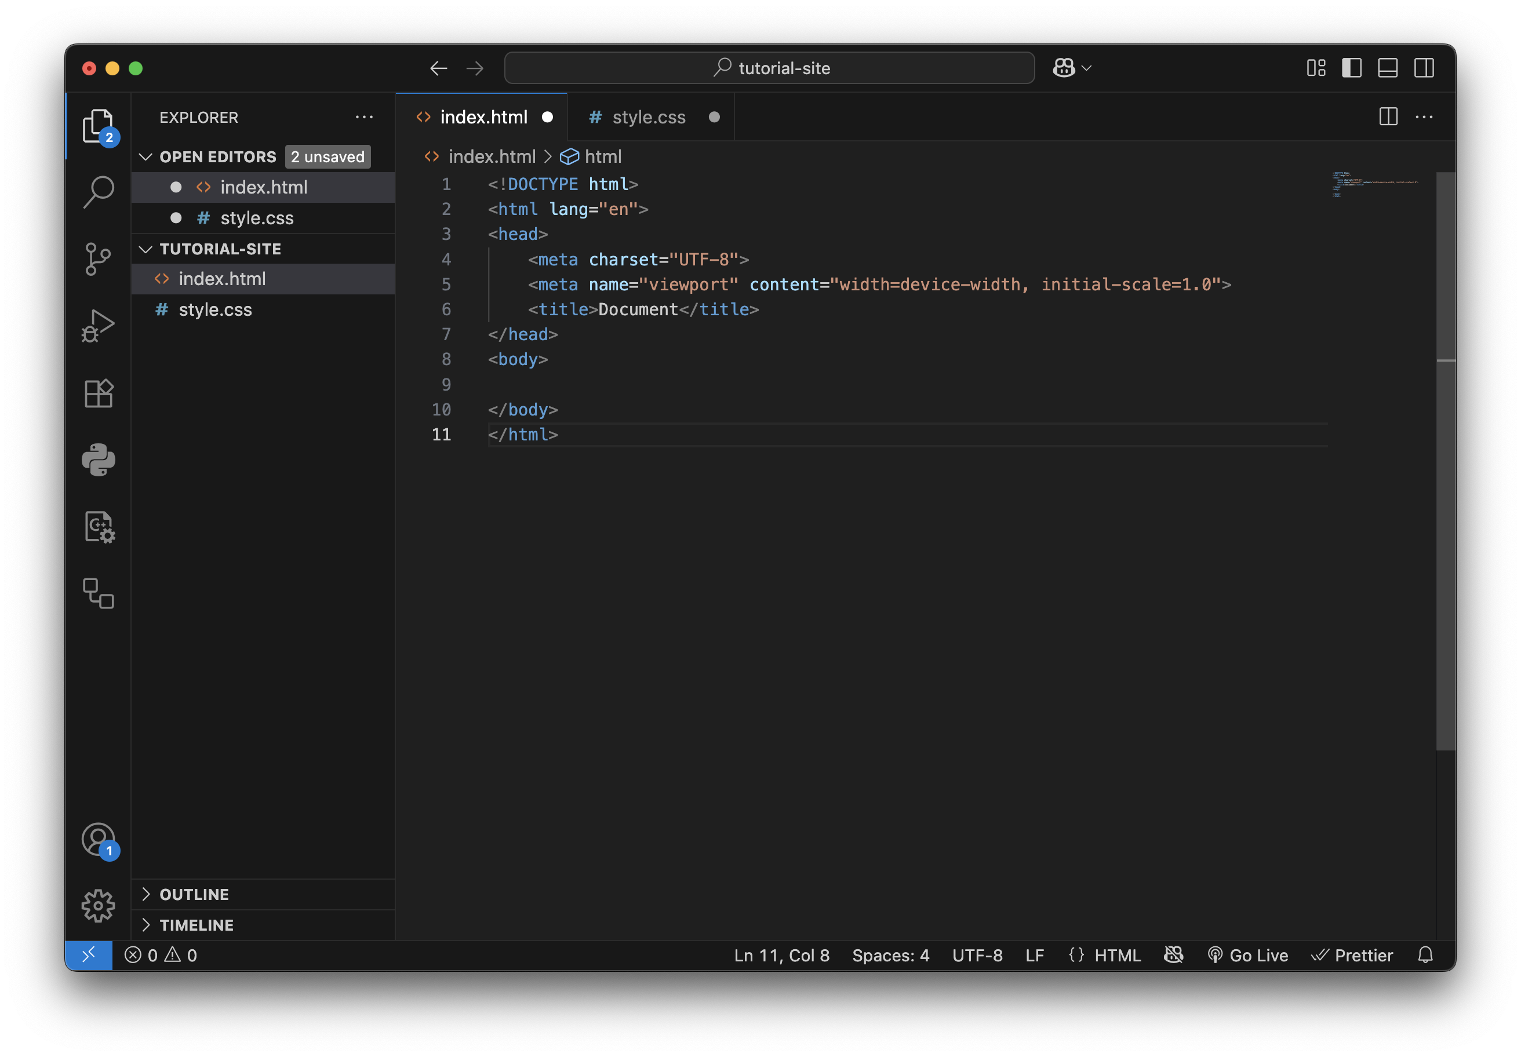
Task: Open the Python extension panel
Action: tap(98, 460)
